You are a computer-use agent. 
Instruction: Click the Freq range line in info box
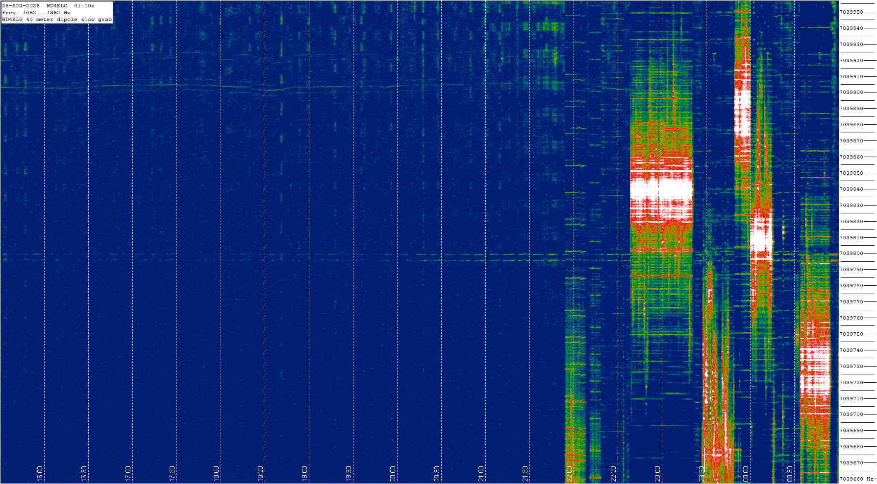click(36, 12)
